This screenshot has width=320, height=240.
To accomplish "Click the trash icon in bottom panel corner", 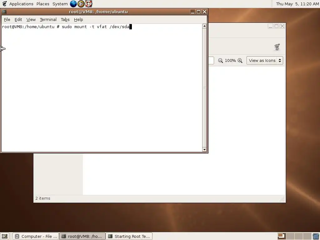I will 316,236.
